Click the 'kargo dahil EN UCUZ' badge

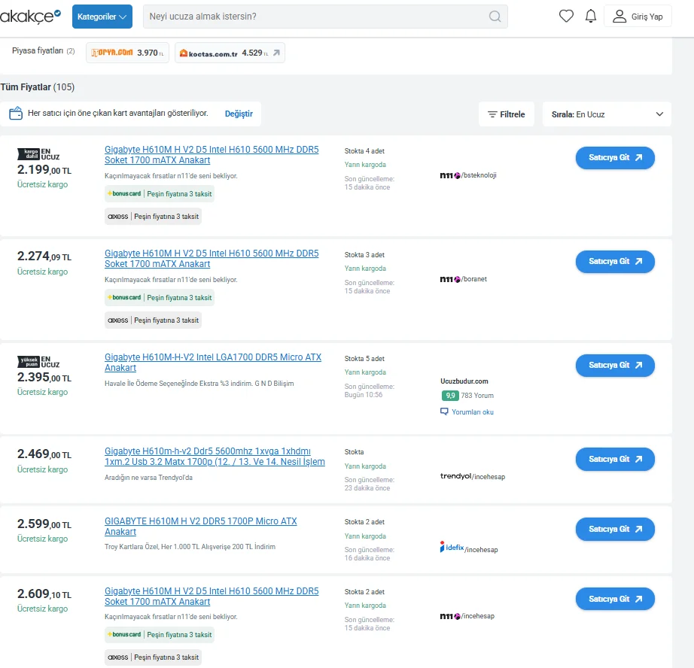tap(38, 154)
